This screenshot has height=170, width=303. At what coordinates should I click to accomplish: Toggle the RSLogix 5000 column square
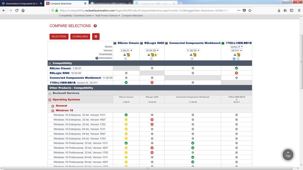click(x=141, y=43)
